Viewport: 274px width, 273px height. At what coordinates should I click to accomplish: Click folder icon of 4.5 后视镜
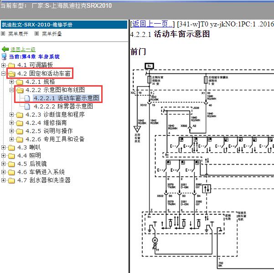click(11, 164)
